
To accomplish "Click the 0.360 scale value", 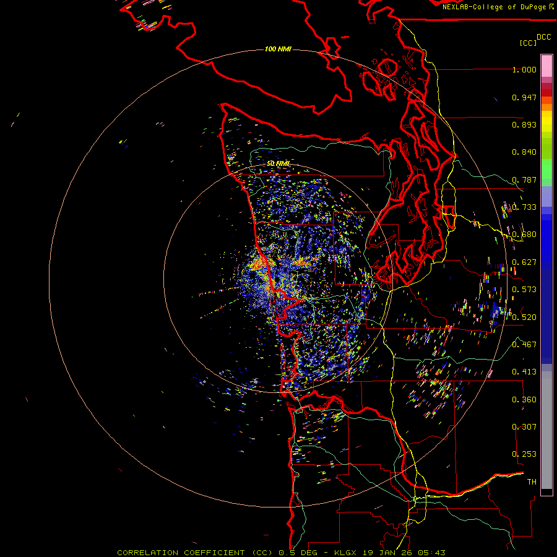I will 524,399.
